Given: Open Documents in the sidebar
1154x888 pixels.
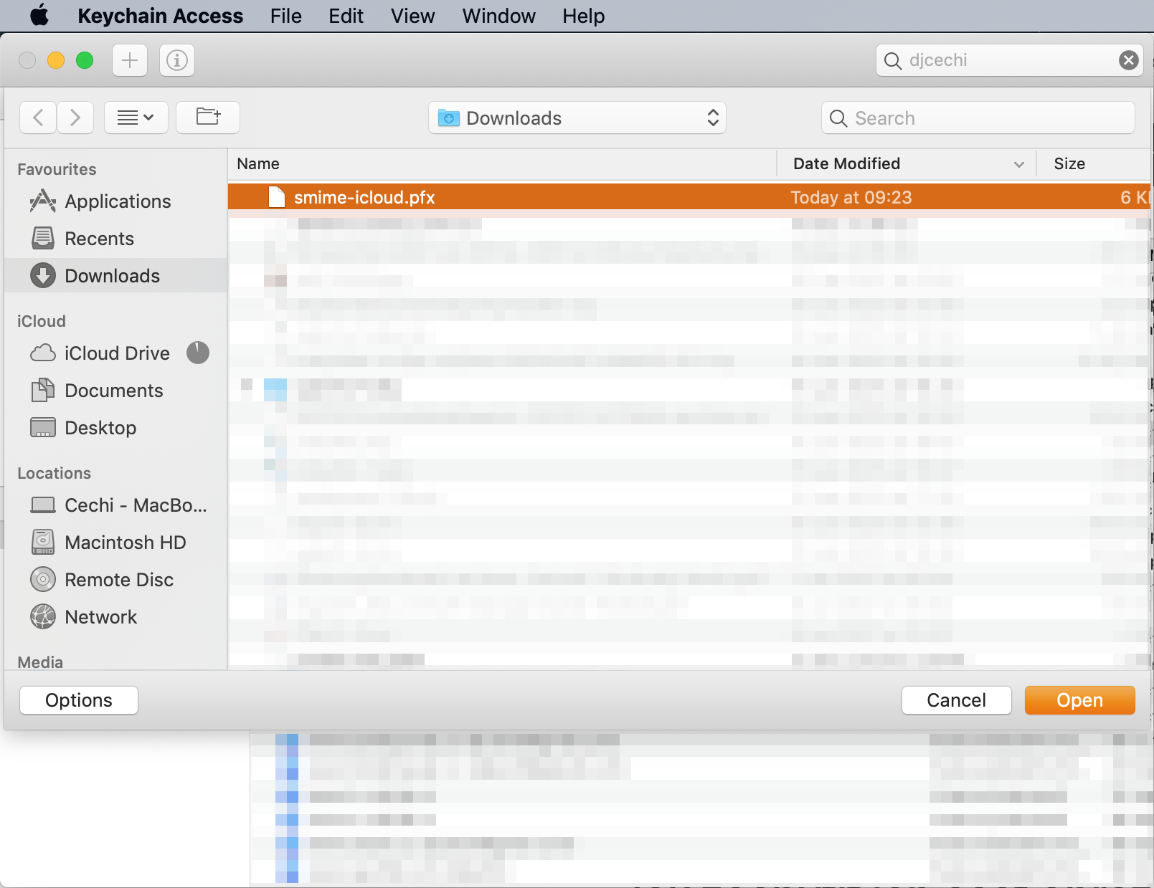Looking at the screenshot, I should tap(116, 391).
